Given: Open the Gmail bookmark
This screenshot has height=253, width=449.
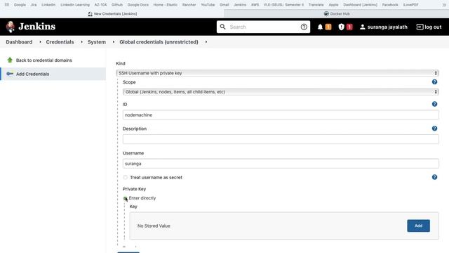Looking at the screenshot, I should pyautogui.click(x=224, y=5).
